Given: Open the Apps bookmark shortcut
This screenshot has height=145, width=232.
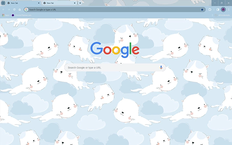Looking at the screenshot, I should (x=6, y=15).
